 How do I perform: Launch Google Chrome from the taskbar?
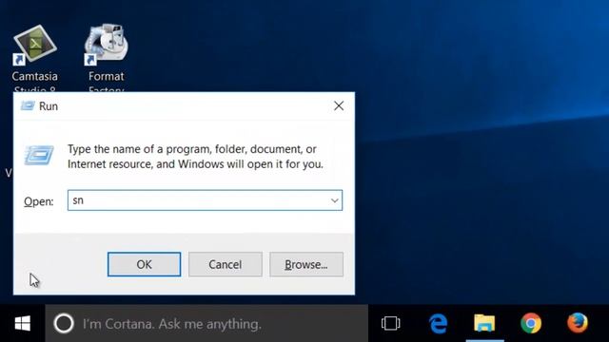point(531,323)
